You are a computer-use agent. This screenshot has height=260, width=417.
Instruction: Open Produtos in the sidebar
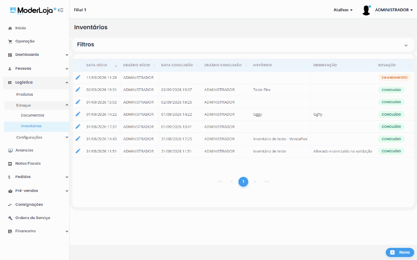24,94
